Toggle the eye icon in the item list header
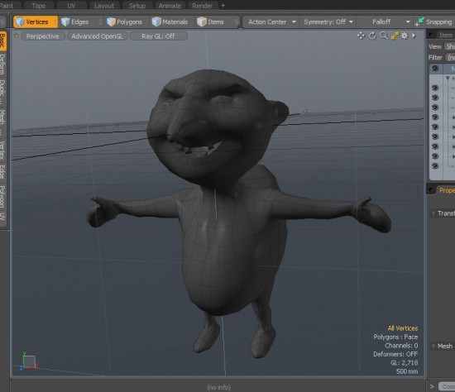 [435, 69]
